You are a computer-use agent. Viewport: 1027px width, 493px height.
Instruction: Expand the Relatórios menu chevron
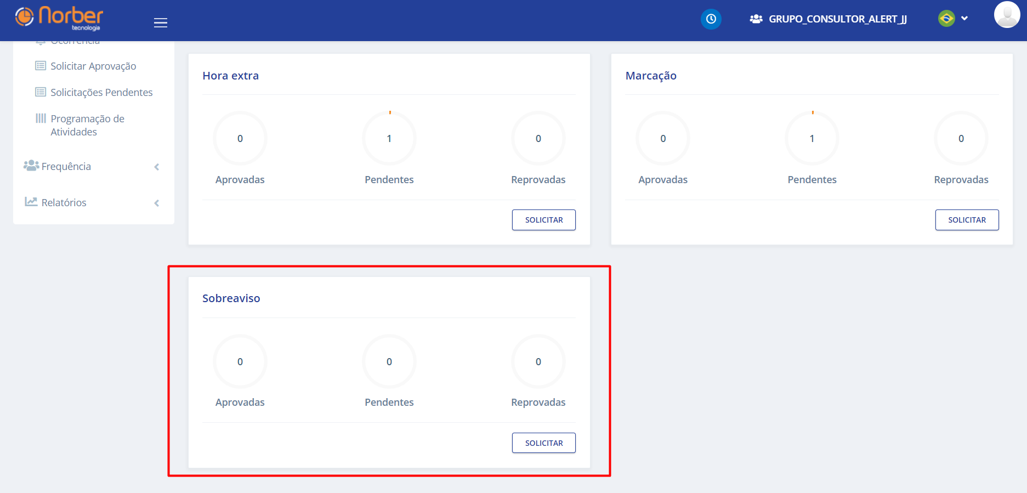(x=157, y=203)
